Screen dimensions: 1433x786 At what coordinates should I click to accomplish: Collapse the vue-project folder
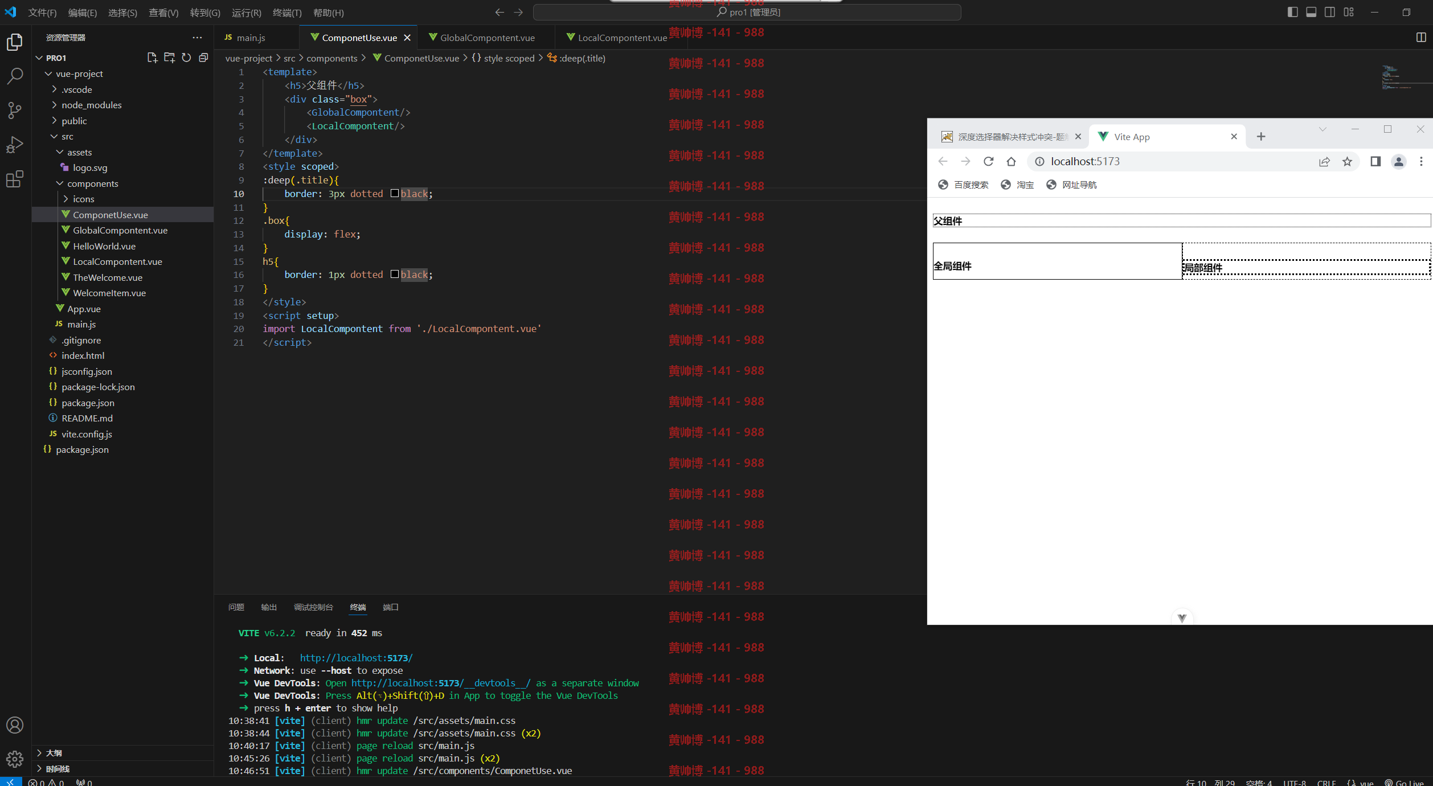pos(48,73)
